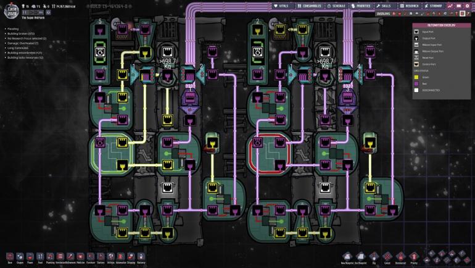Open the Food build category
Image resolution: width=475 pixels, height=268 pixels.
(40, 258)
